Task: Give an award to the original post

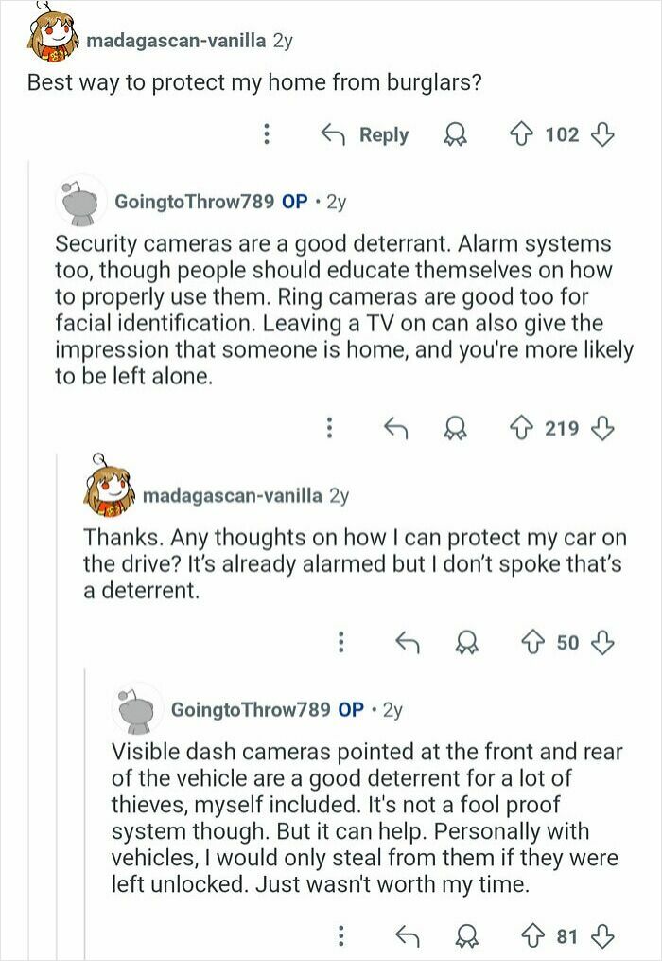Action: click(x=456, y=134)
